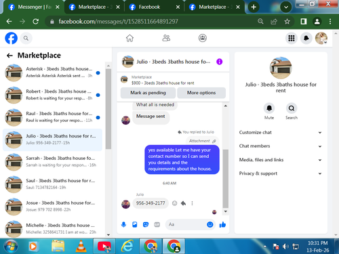Reload the page in the browser

pos(35,22)
